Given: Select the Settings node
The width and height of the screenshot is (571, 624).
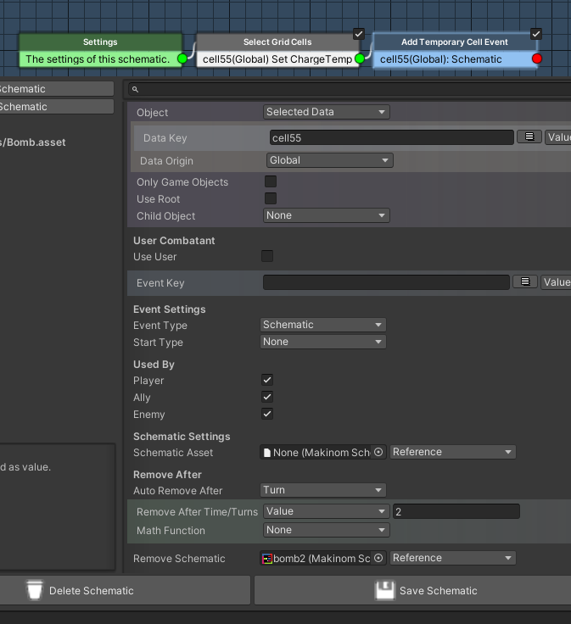Looking at the screenshot, I should pyautogui.click(x=100, y=51).
